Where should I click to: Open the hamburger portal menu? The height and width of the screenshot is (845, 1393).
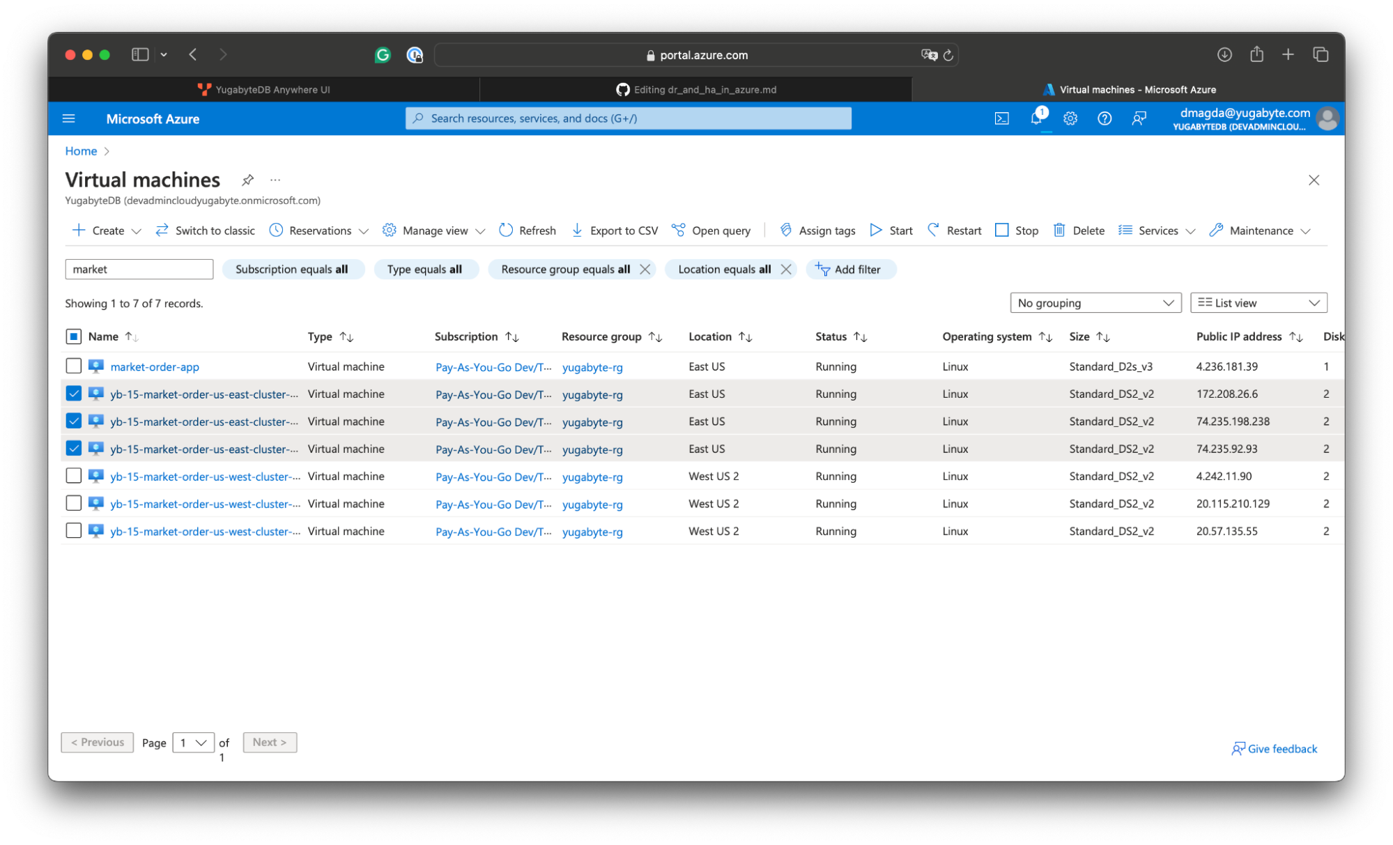(69, 118)
